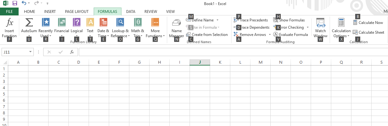Select row 9 header

(4, 119)
